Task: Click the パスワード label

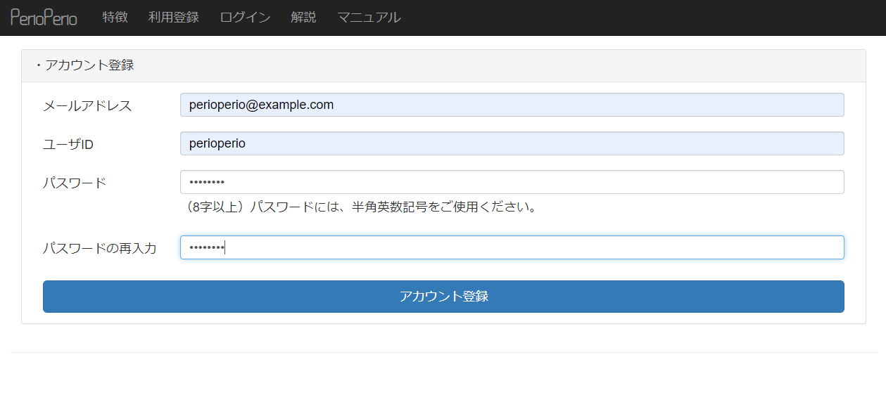Action: coord(75,183)
